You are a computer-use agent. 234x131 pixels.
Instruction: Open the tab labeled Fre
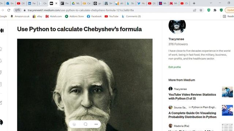65,3
